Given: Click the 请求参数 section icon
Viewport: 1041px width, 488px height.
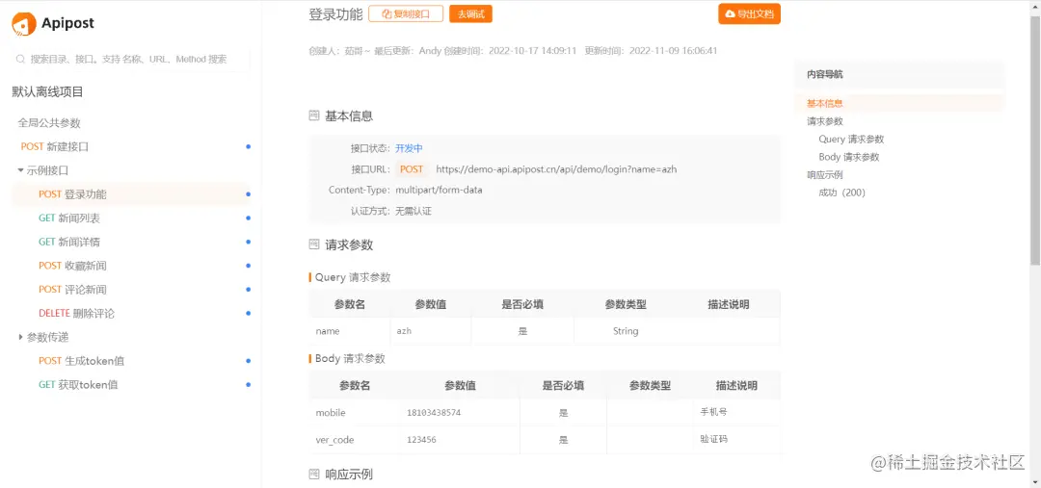Looking at the screenshot, I should pyautogui.click(x=314, y=244).
